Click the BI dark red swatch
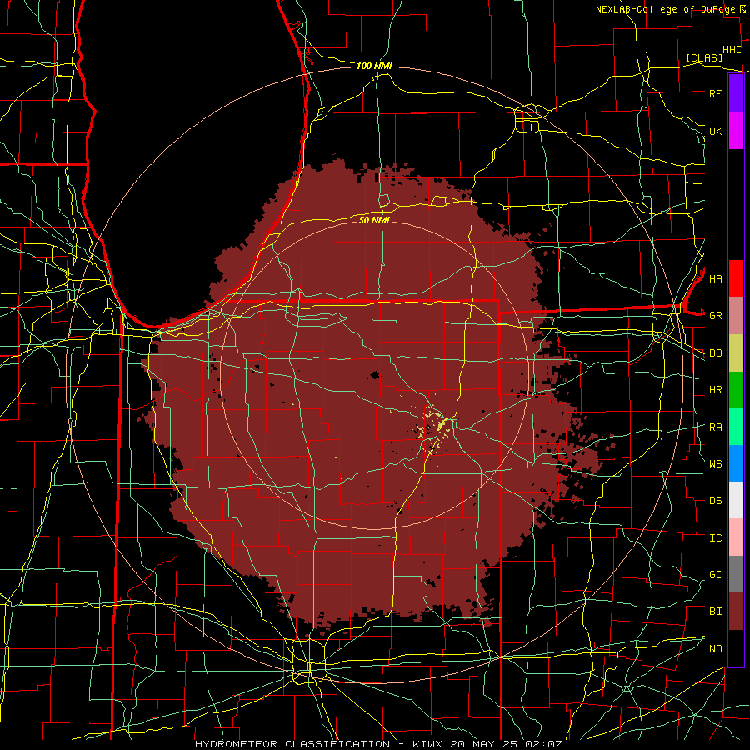 click(736, 612)
